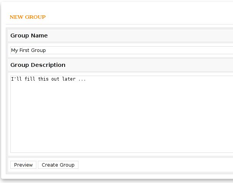
Task: Click the word 'First' in the name field
Action: pyautogui.click(x=25, y=50)
